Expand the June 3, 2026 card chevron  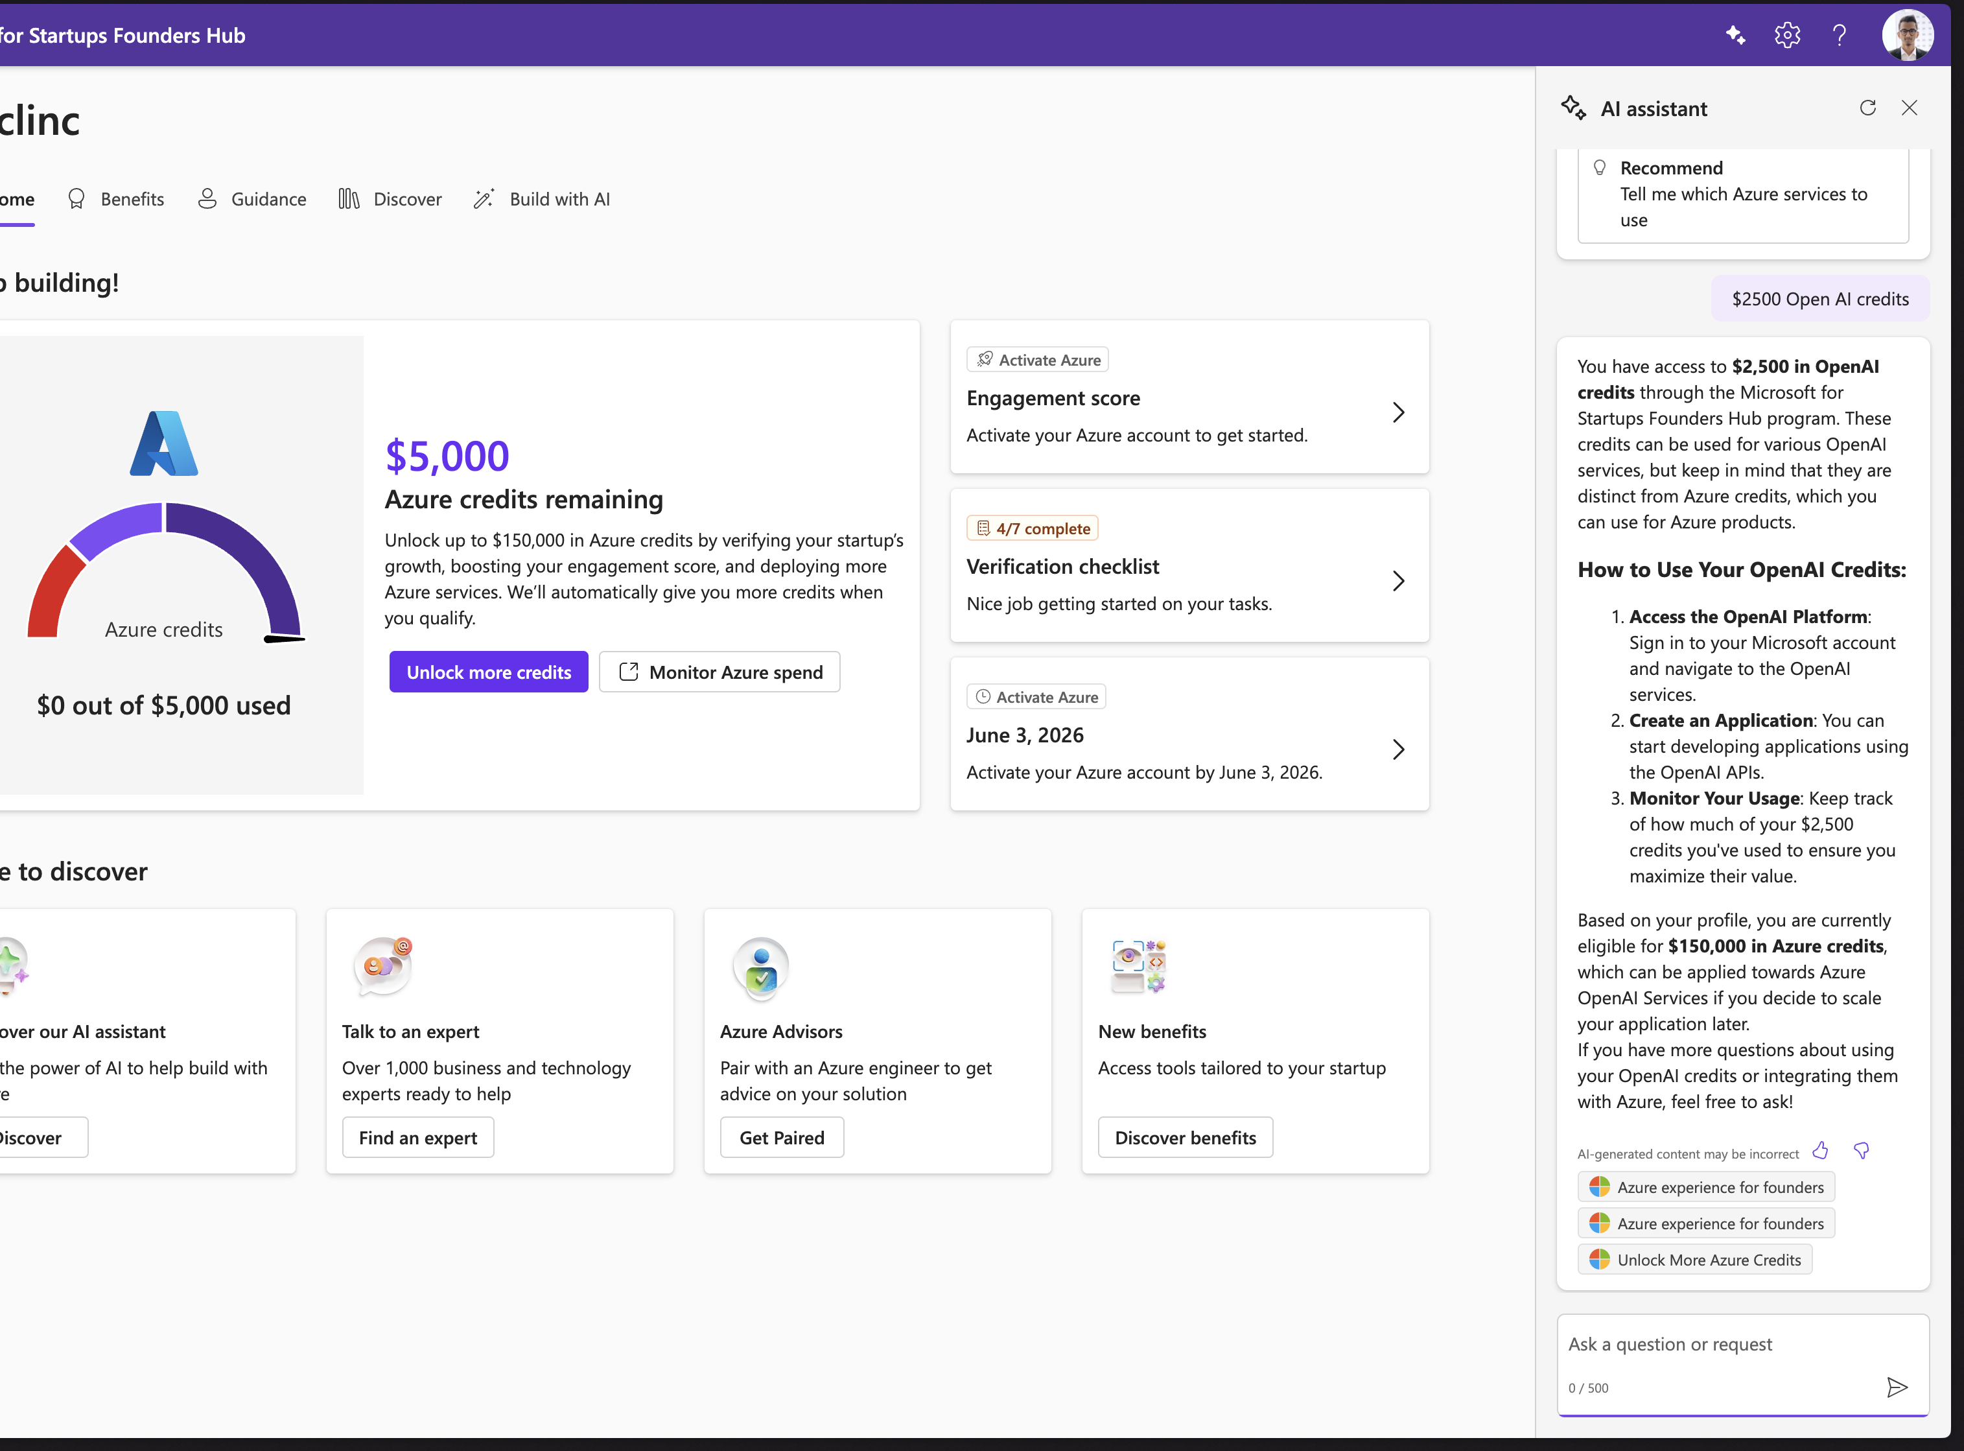[1399, 749]
